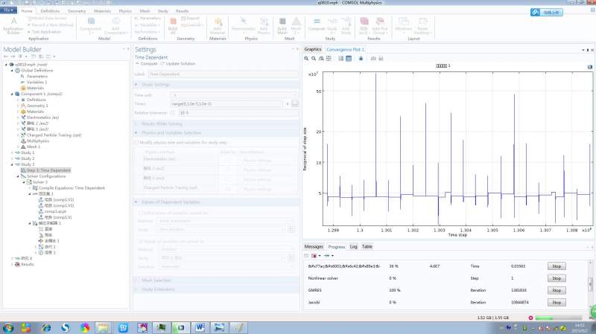Stop the GMRES solver
596x334 pixels.
click(x=555, y=290)
